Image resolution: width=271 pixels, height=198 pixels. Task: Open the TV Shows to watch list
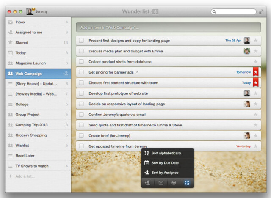point(38,166)
